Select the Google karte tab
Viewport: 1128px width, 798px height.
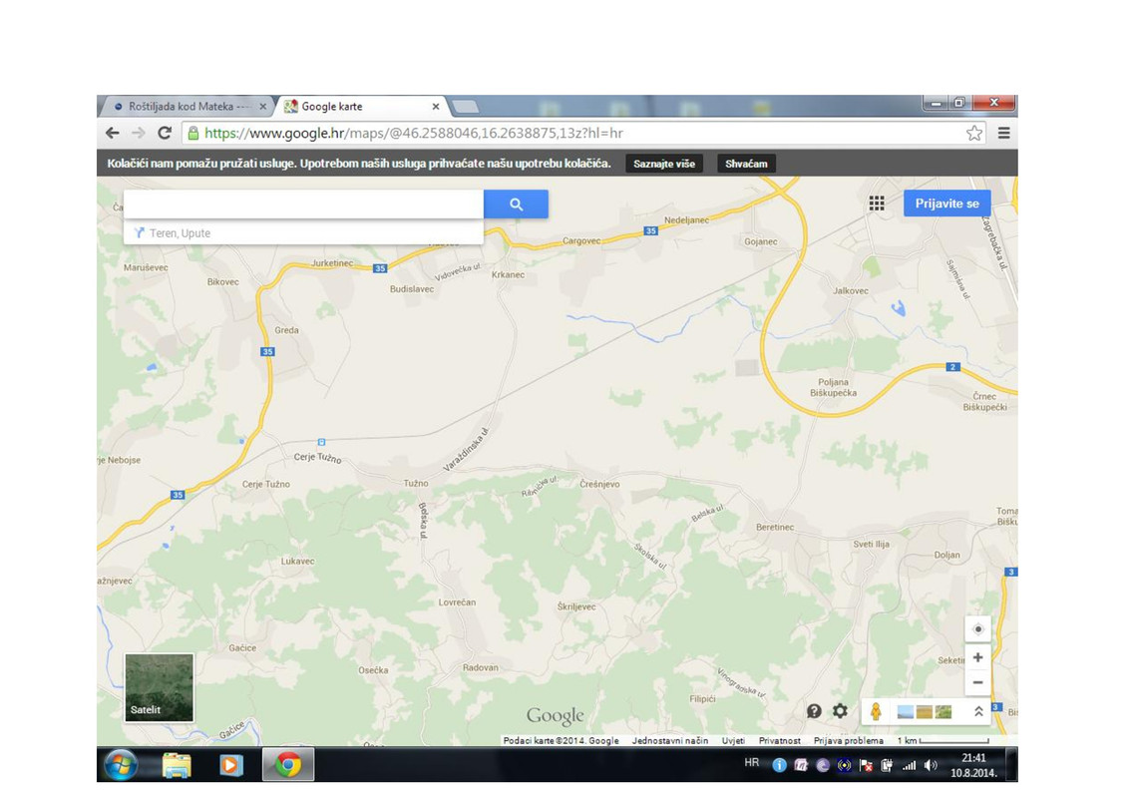[360, 107]
